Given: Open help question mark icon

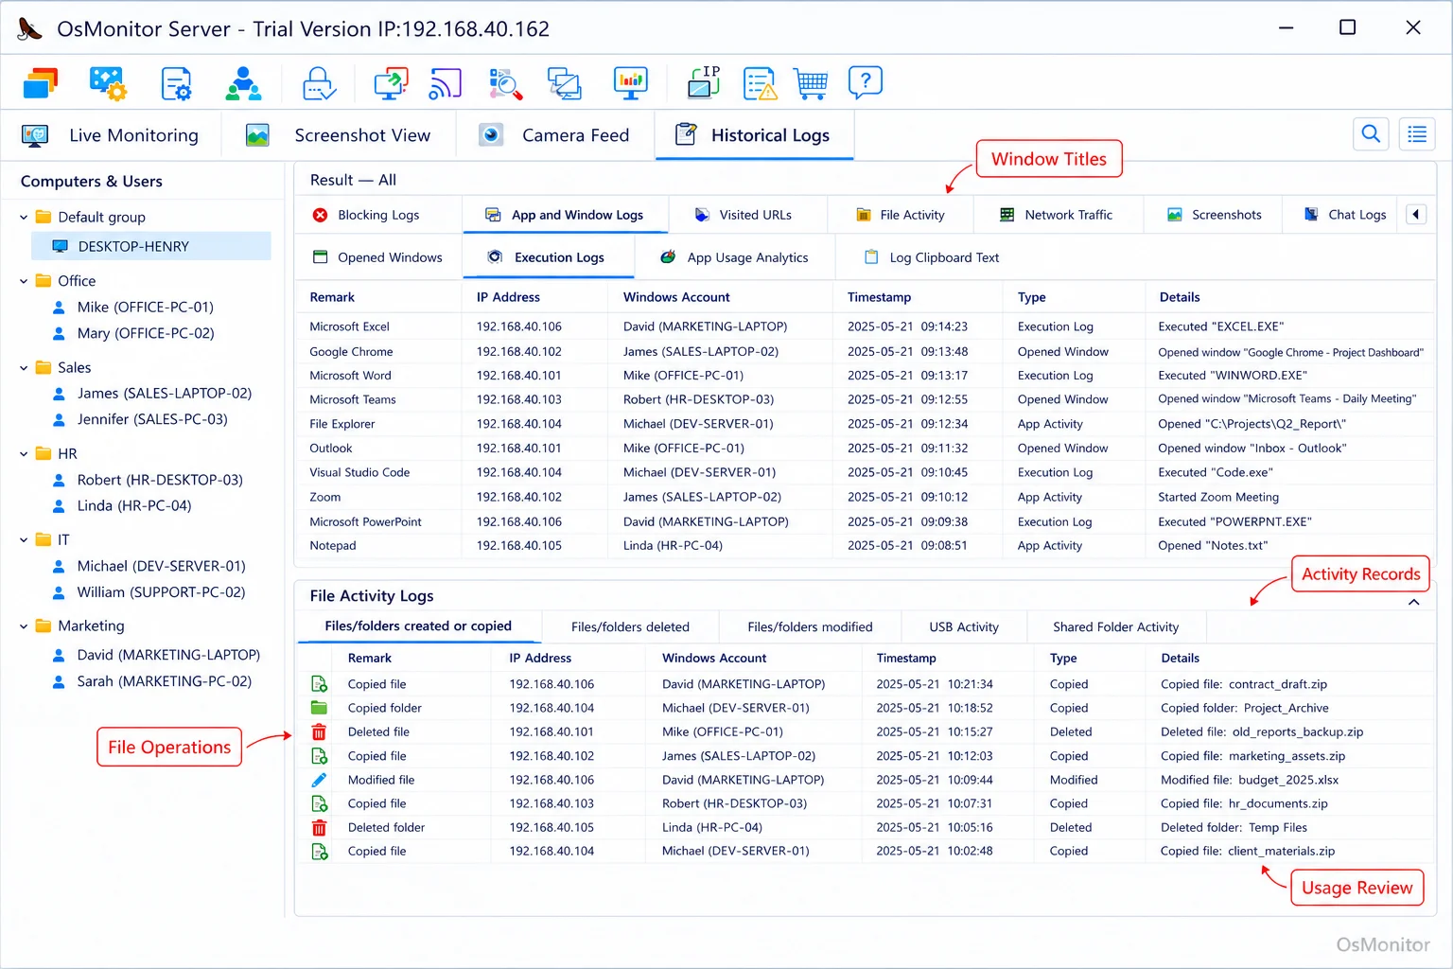Looking at the screenshot, I should coord(866,83).
